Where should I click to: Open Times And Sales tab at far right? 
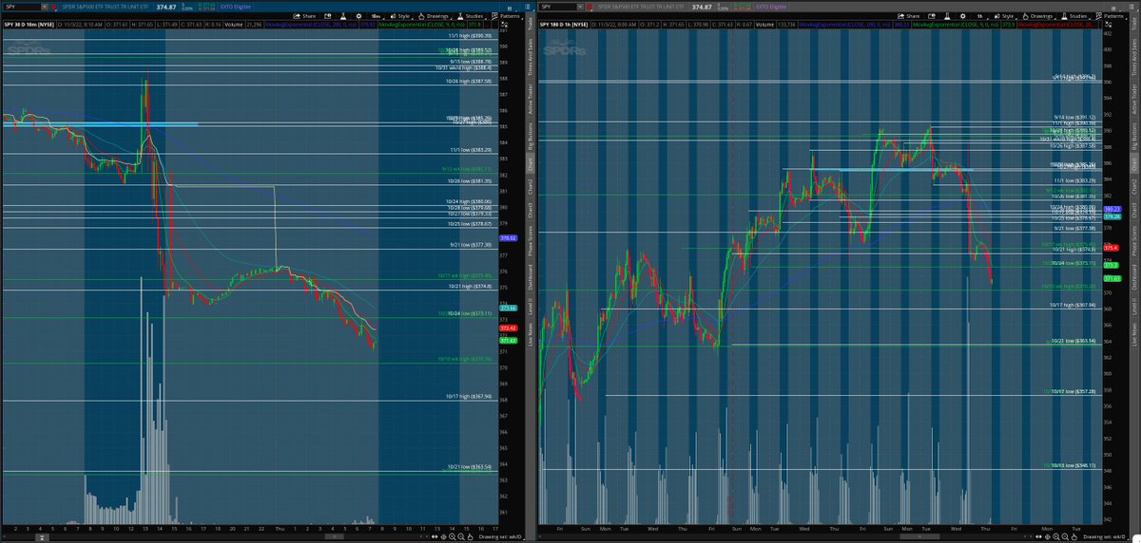coord(1134,58)
